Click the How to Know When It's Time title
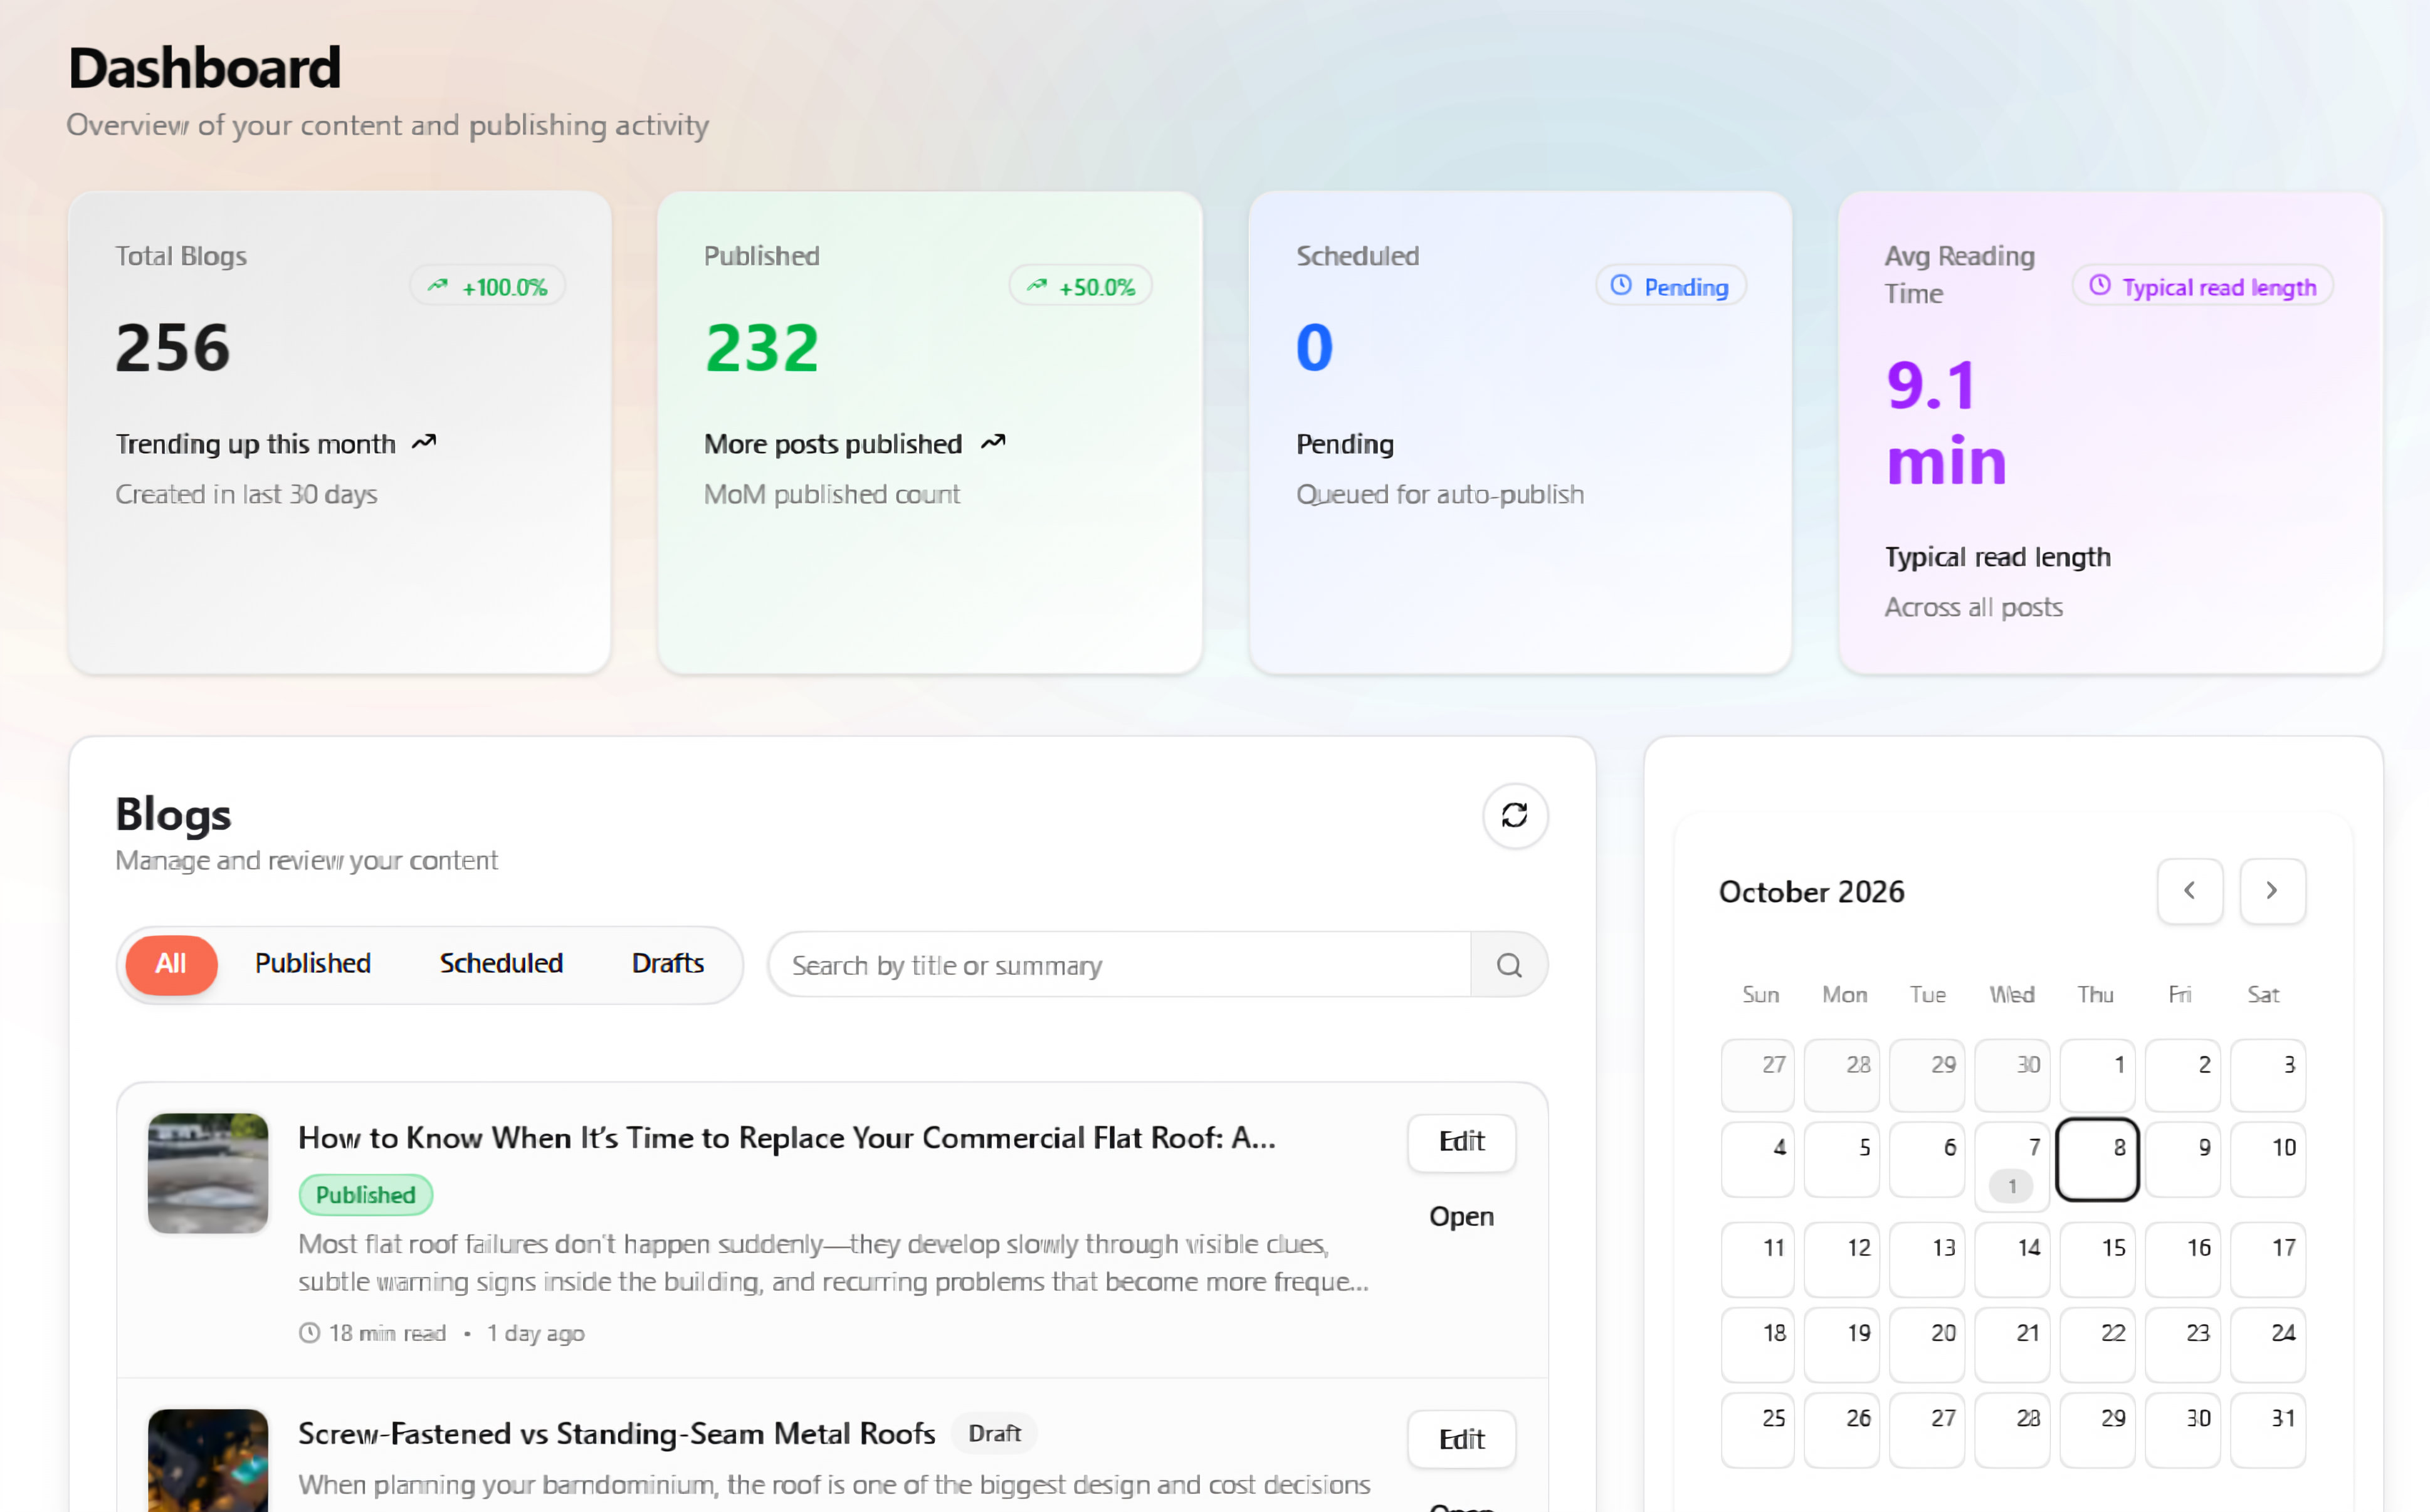Screen dimensions: 2430x1512 [x=787, y=1138]
